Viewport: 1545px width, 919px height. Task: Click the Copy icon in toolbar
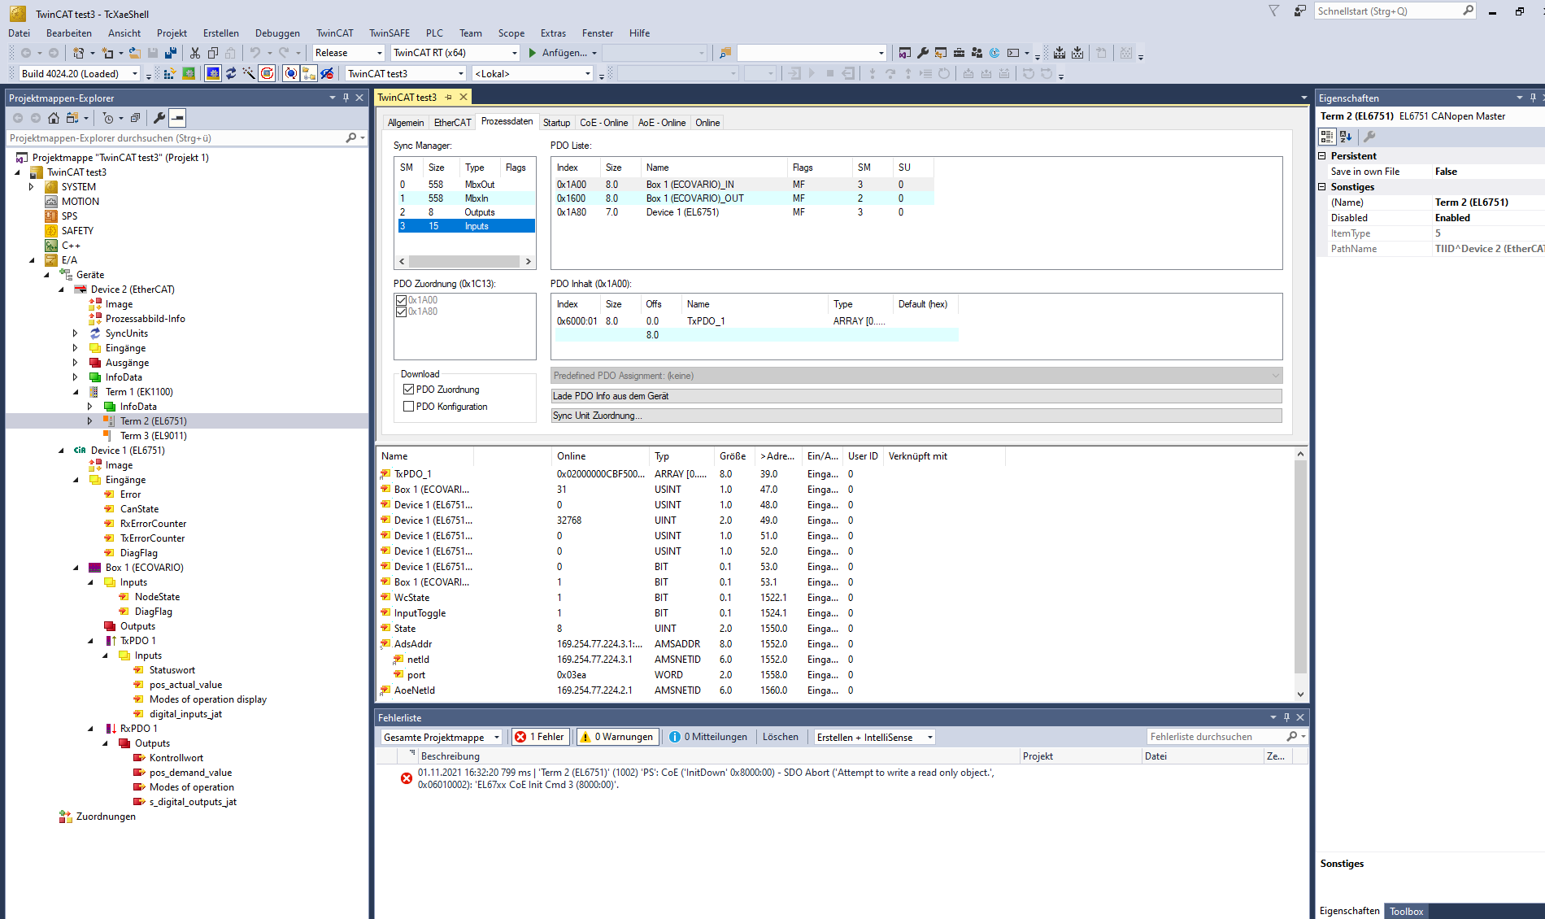[213, 53]
